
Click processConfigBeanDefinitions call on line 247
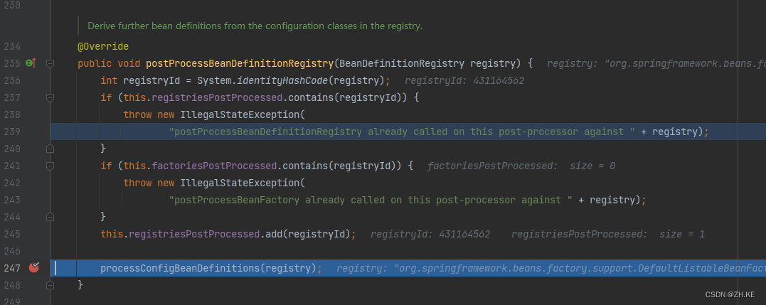[180, 268]
